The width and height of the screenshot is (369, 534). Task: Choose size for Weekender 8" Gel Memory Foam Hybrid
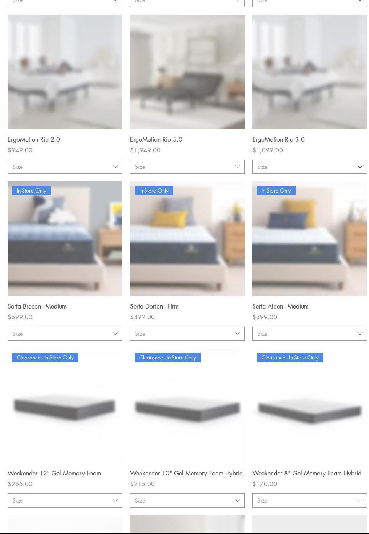pos(310,501)
